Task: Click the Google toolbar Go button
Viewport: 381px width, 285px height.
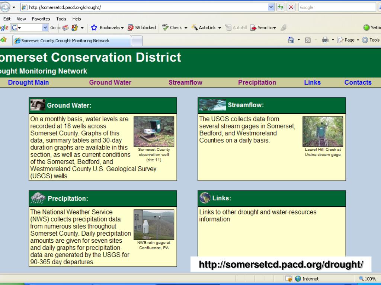Action: click(x=53, y=27)
